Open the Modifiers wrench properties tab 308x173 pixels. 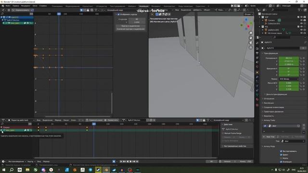(x=257, y=77)
